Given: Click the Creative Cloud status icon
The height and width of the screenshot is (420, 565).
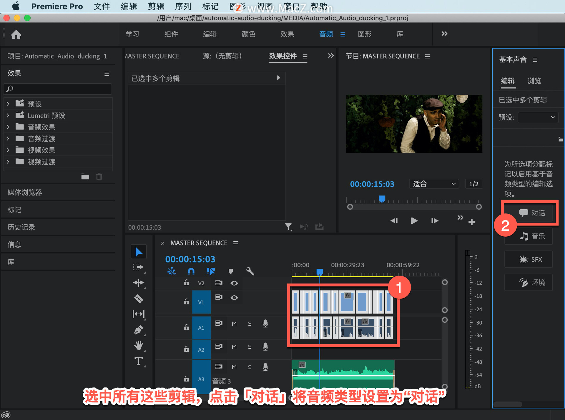Looking at the screenshot, I should 6,415.
